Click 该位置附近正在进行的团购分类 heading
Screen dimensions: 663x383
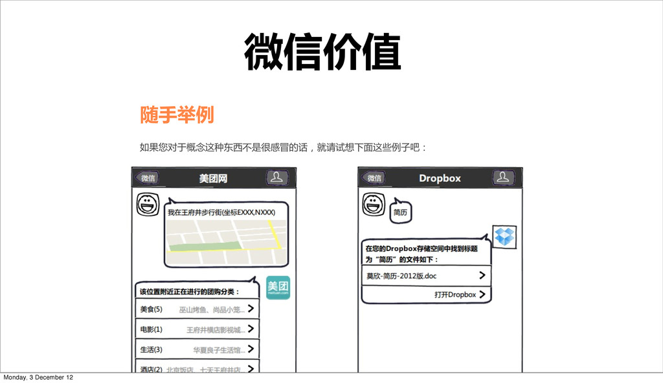190,292
